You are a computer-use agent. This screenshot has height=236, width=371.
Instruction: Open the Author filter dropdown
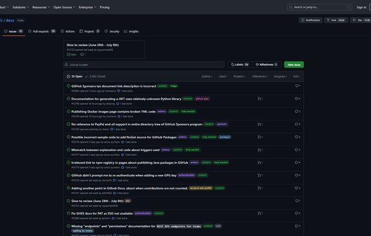(x=207, y=77)
